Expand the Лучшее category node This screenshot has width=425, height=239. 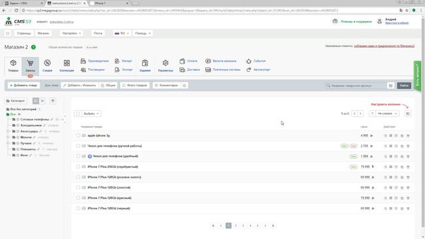point(8,143)
